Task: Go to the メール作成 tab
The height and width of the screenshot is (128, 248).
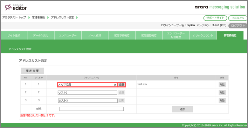Action: (x=95, y=35)
